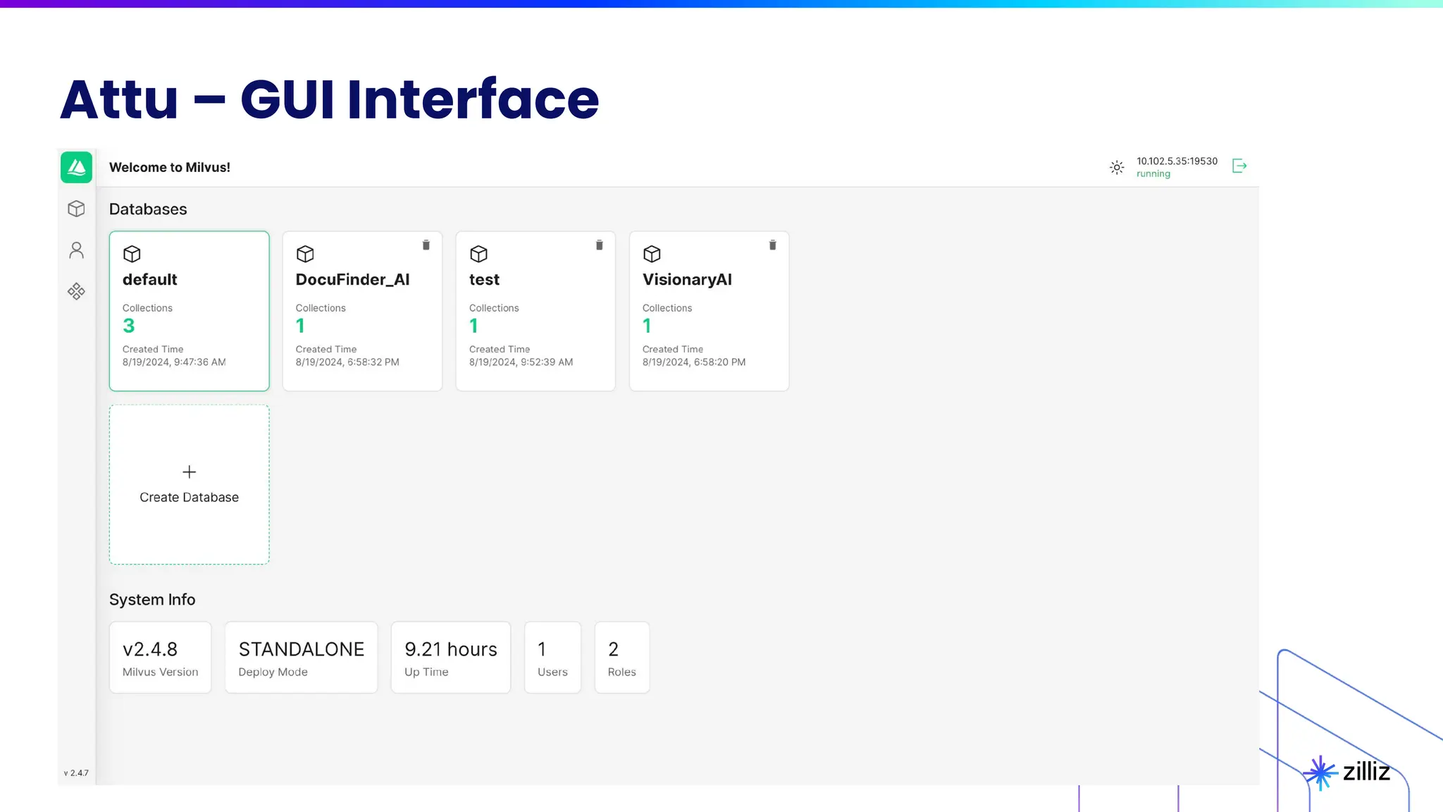Click the collections count 1 on DocuFinder_AI
This screenshot has height=812, width=1443.
[300, 326]
